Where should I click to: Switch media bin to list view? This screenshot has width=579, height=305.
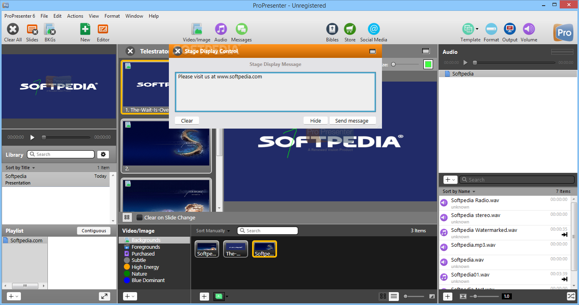click(394, 296)
